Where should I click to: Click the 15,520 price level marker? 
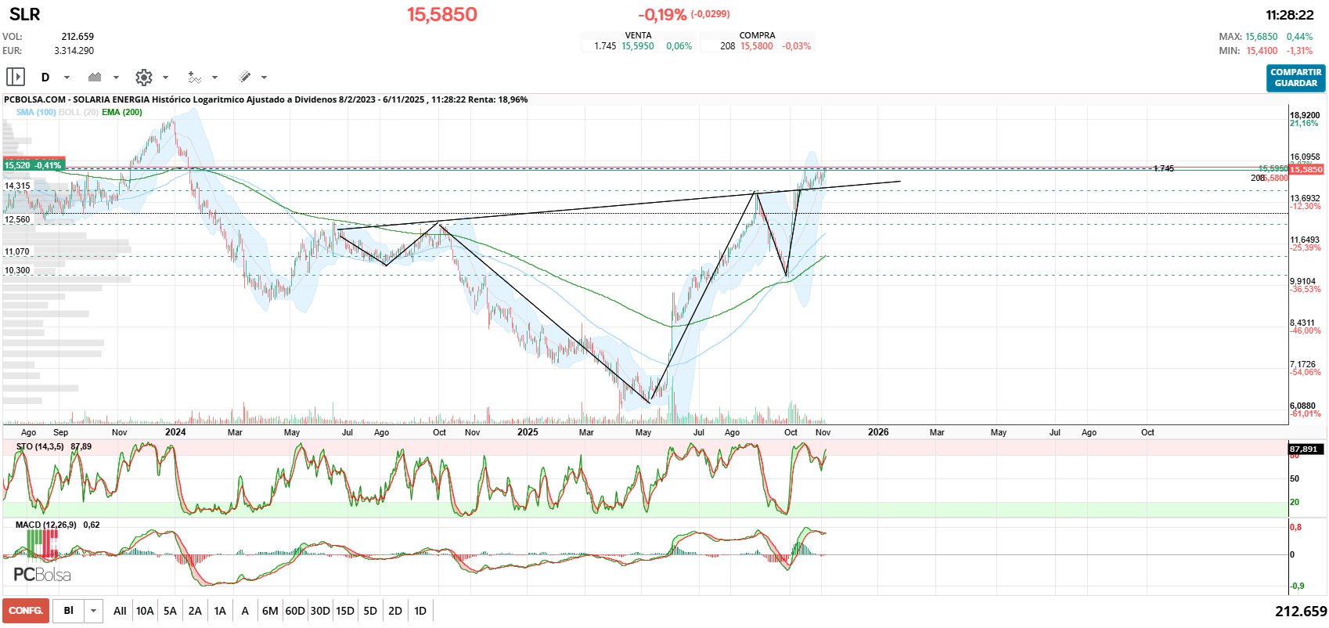click(33, 165)
